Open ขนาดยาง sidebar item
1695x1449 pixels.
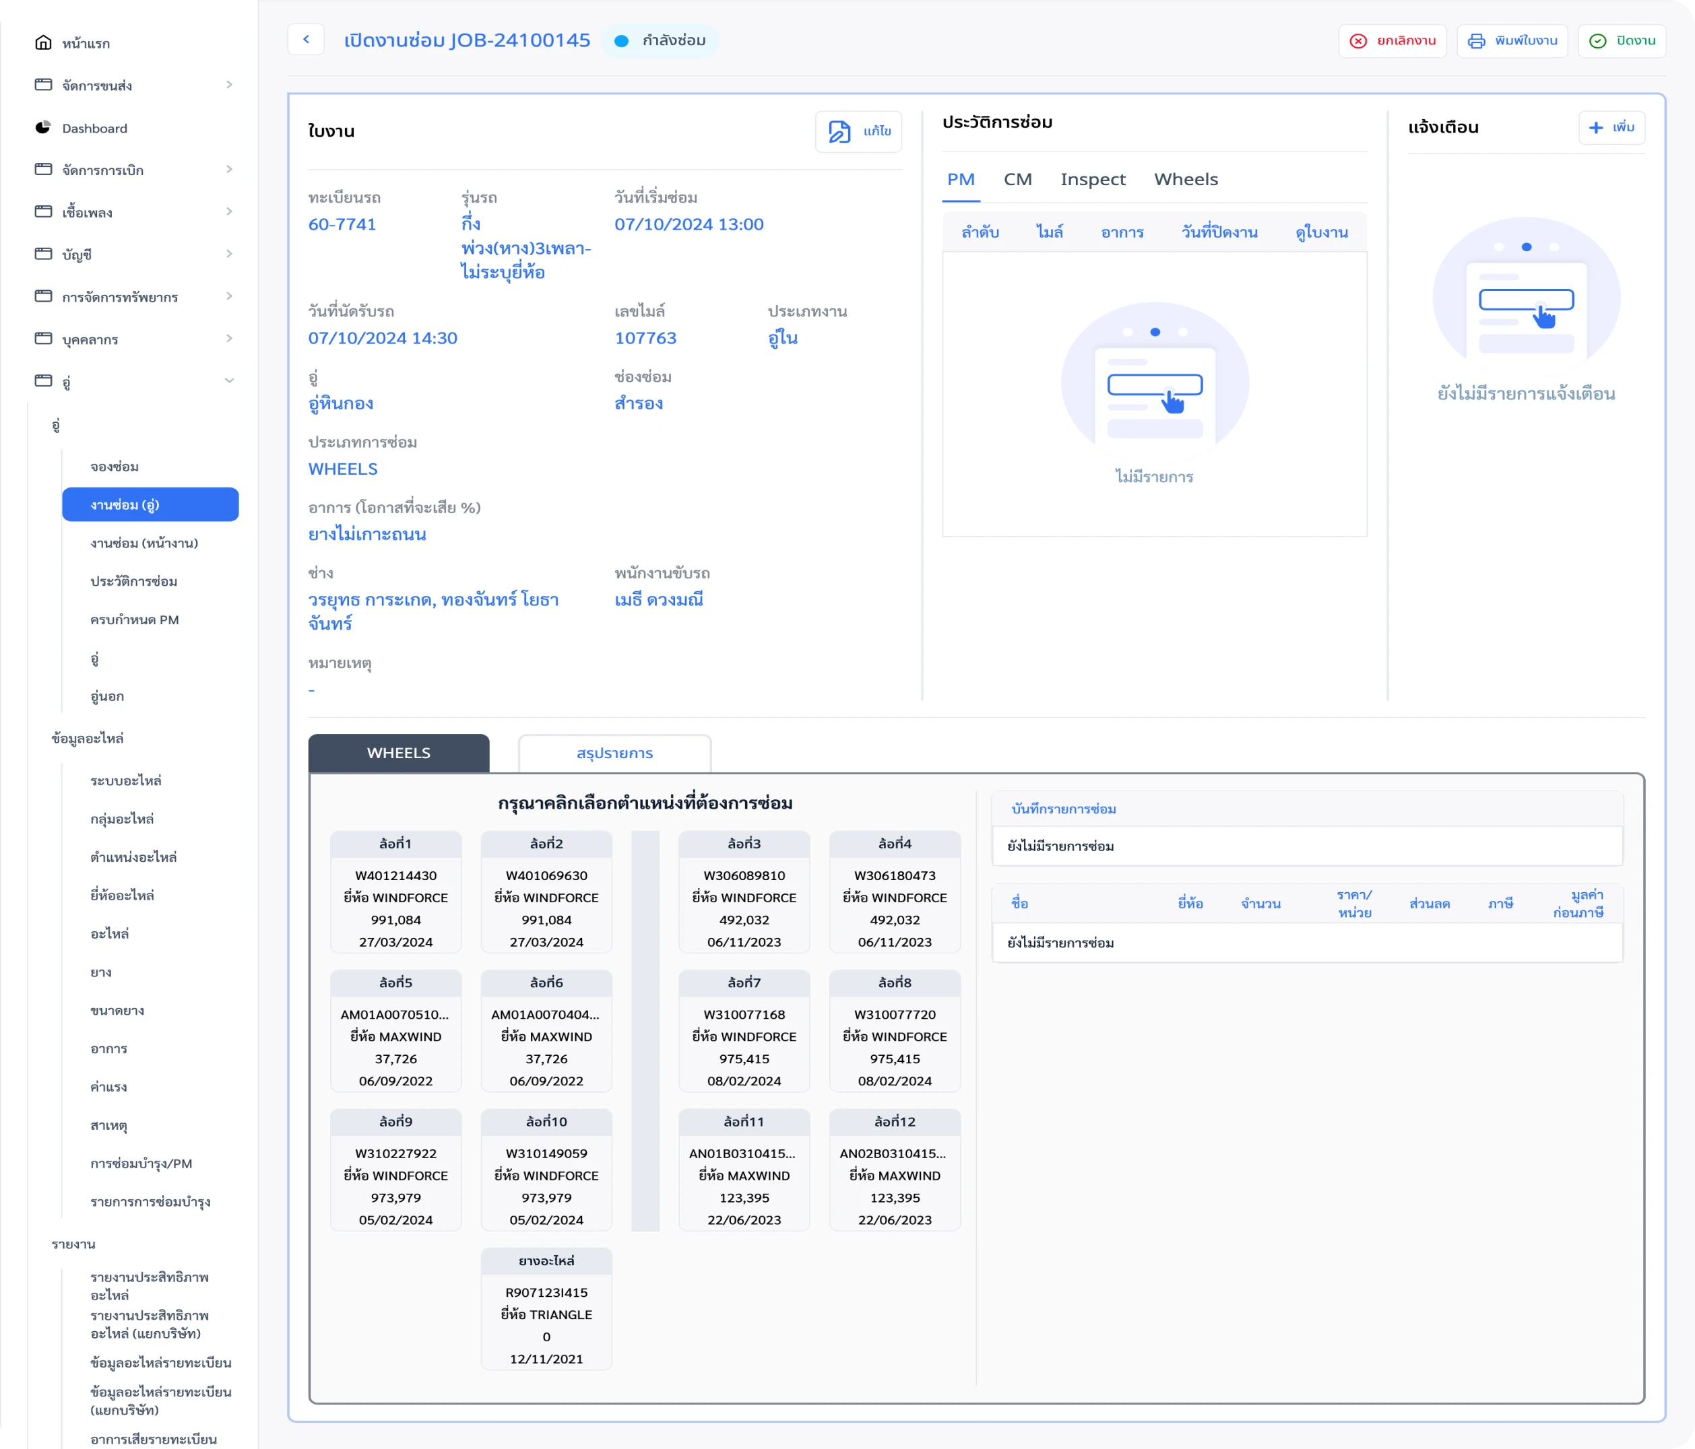[117, 1011]
